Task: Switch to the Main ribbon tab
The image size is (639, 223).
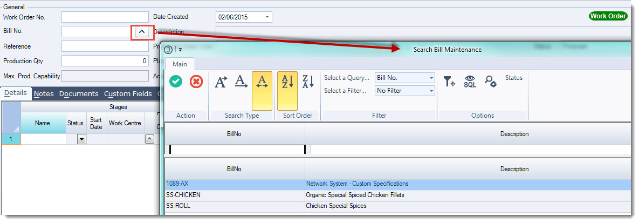Action: point(180,64)
